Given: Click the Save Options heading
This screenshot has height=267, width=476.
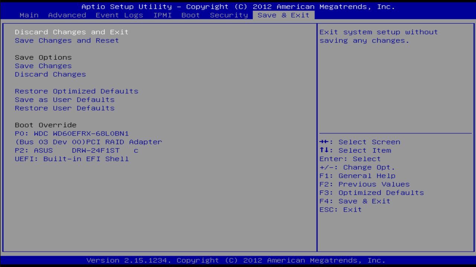Looking at the screenshot, I should tap(43, 57).
